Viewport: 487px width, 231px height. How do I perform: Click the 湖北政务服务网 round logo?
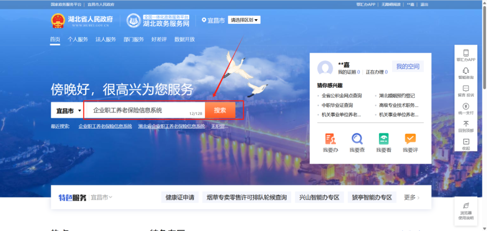(x=133, y=20)
